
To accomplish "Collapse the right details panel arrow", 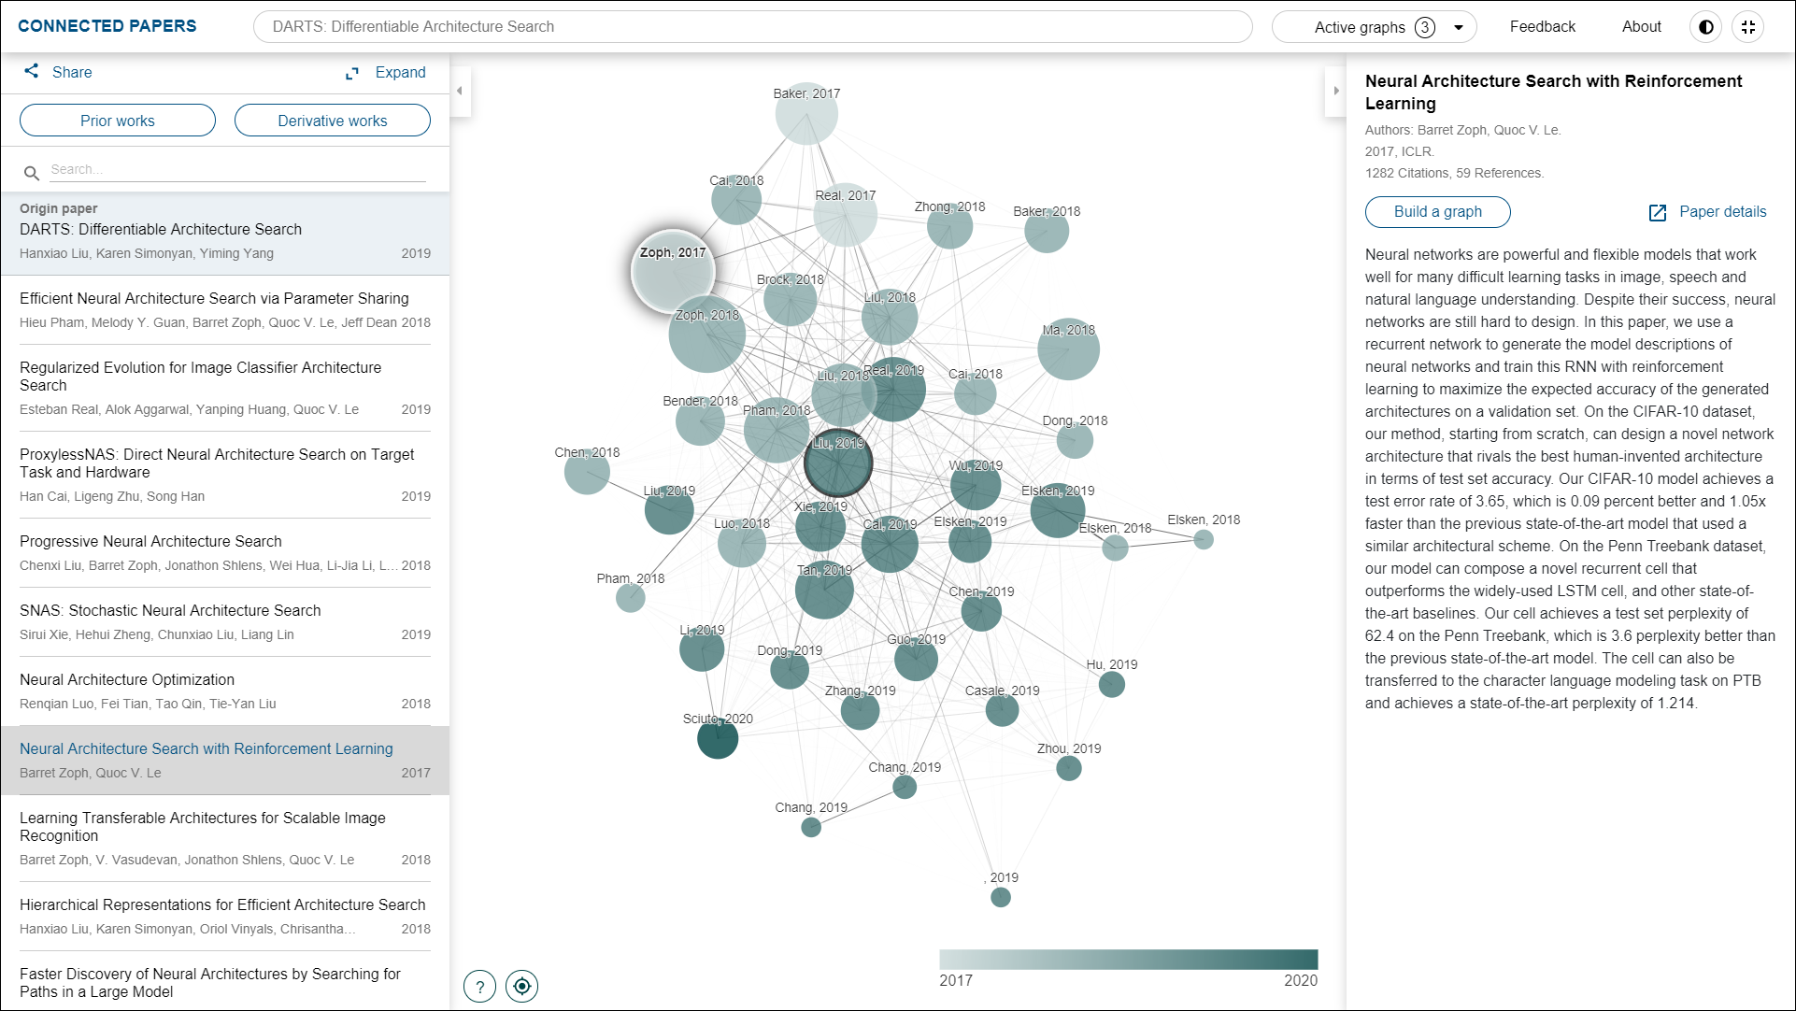I will (x=1335, y=91).
